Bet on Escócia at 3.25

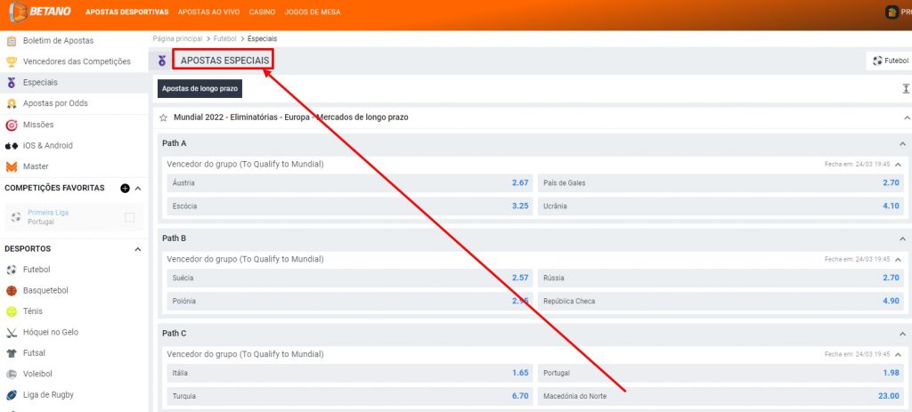(349, 206)
